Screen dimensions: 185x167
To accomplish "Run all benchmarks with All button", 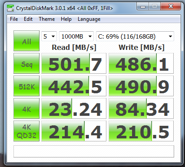I will 26,41.
